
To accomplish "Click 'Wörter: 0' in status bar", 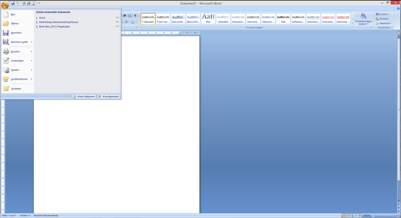I will coord(25,216).
